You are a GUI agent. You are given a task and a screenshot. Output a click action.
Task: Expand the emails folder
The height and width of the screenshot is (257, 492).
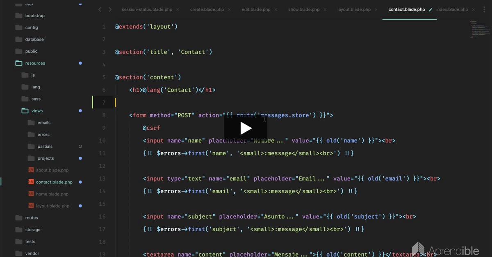[x=44, y=122]
